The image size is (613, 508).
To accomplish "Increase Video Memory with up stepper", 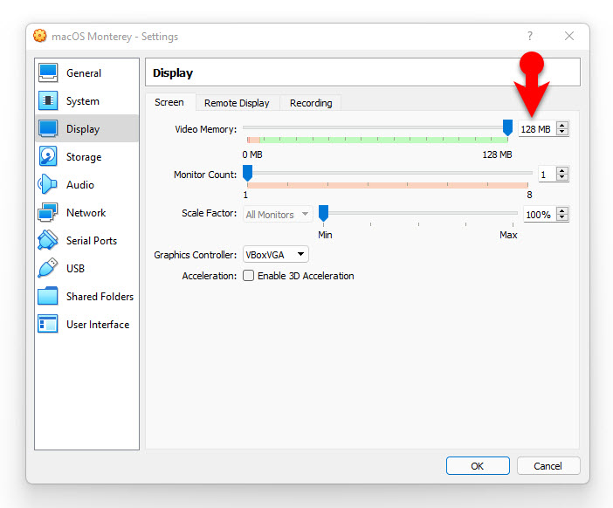I will [x=562, y=125].
